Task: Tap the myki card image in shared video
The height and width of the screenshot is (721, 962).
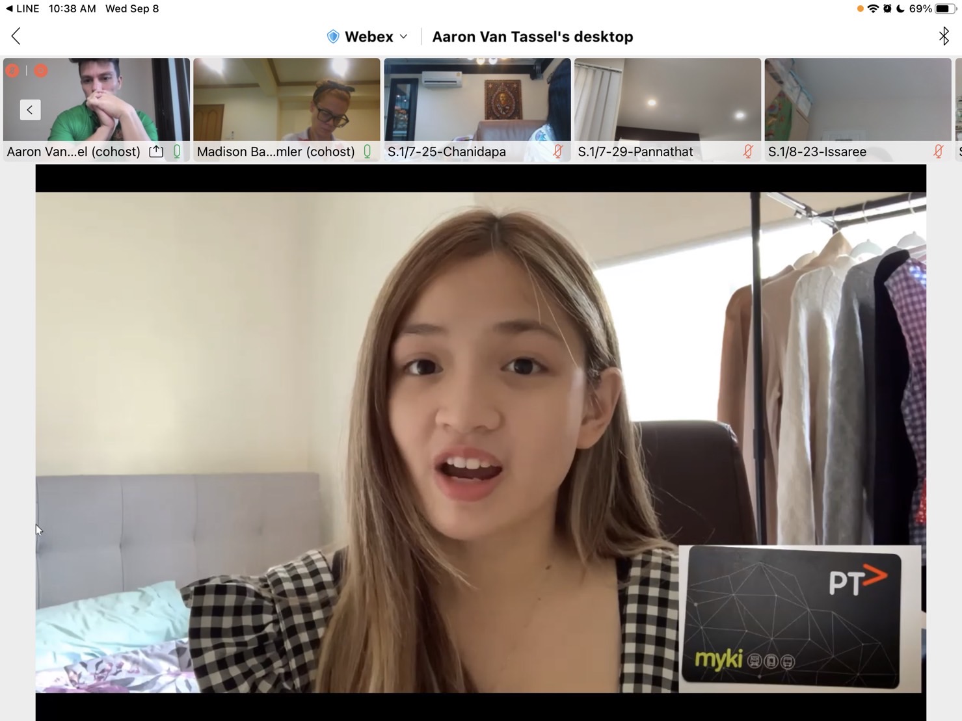Action: tap(799, 618)
